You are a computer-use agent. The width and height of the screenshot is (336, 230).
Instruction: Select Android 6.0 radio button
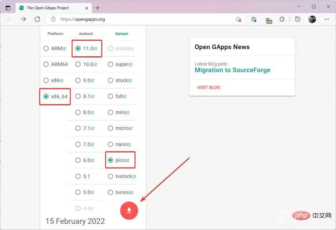[78, 160]
